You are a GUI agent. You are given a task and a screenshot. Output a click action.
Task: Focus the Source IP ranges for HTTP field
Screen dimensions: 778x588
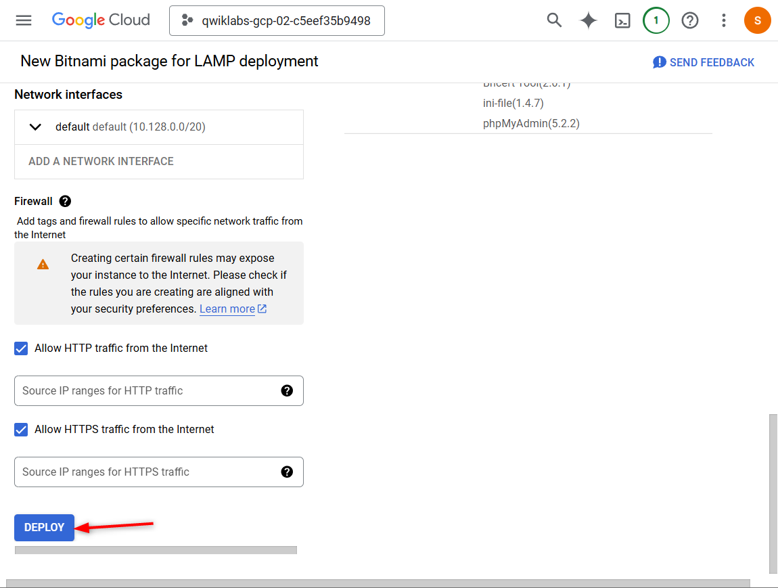click(x=159, y=390)
